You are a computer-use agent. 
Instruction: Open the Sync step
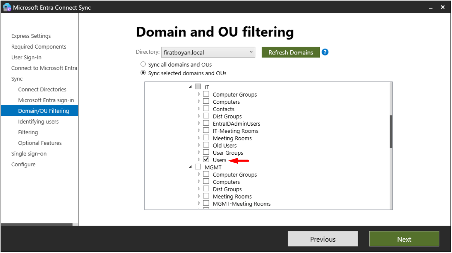click(x=17, y=79)
